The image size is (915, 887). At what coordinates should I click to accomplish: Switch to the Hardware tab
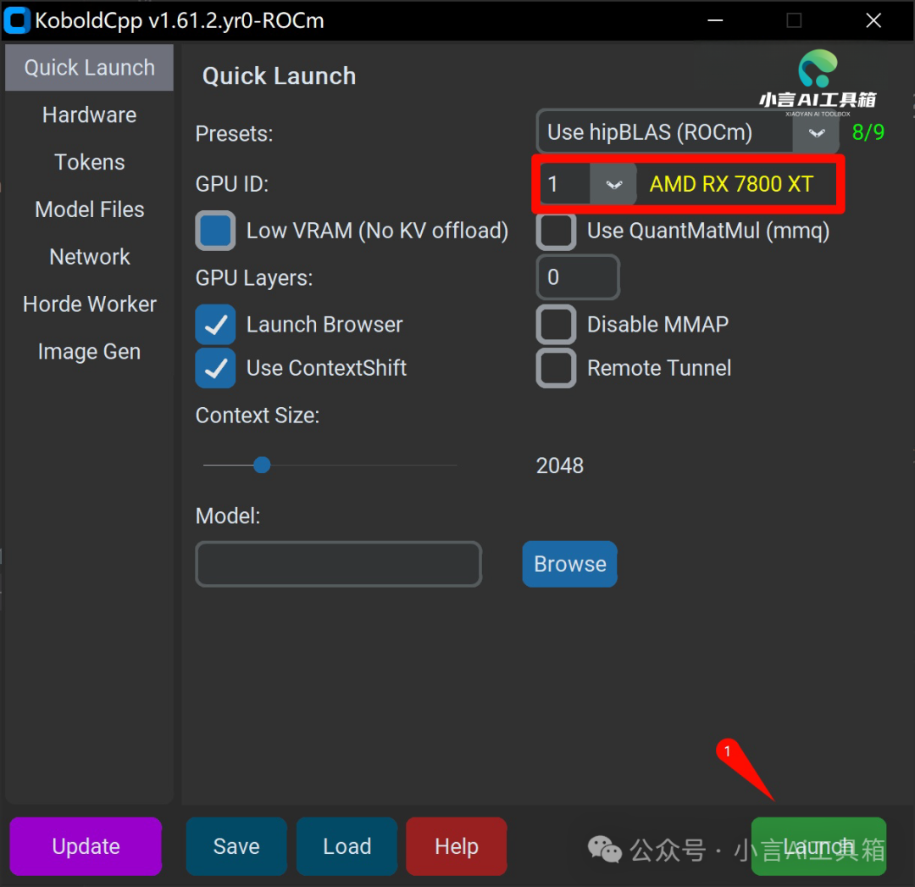click(89, 115)
